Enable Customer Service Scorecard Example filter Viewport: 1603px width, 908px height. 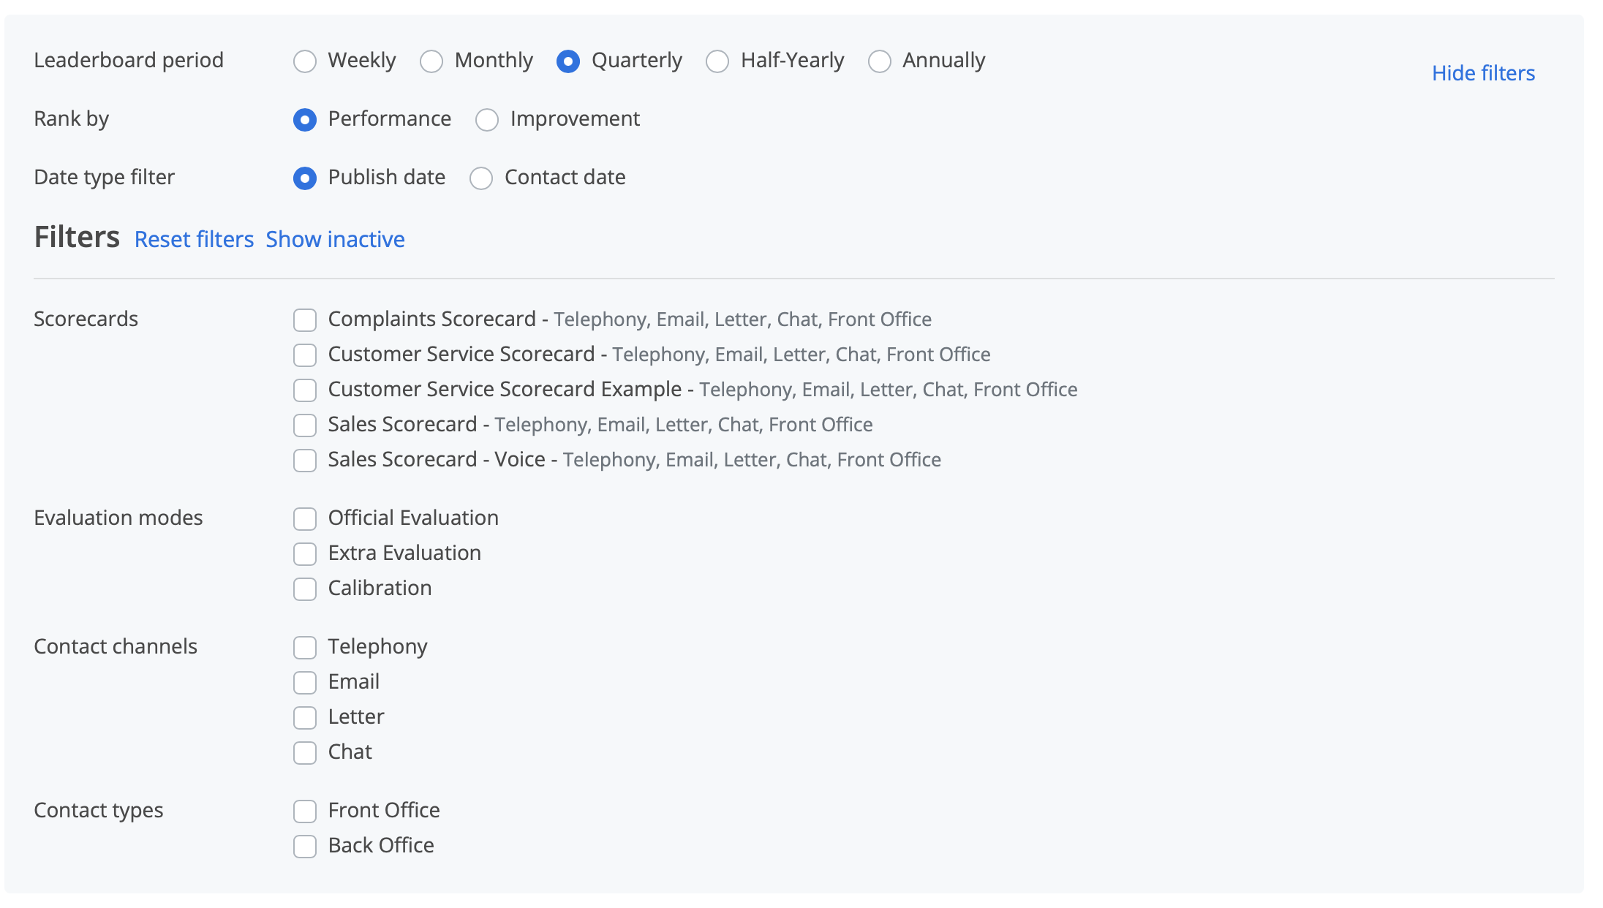pos(305,390)
